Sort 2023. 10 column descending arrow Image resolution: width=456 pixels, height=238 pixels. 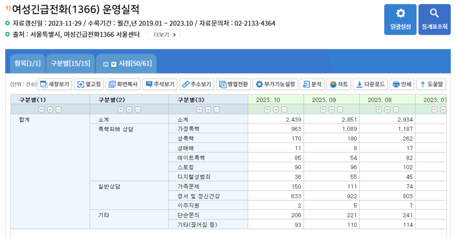pyautogui.click(x=276, y=109)
